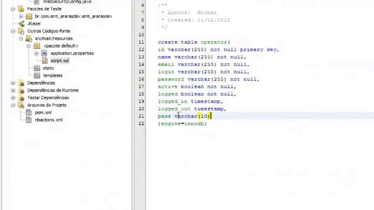Click the src/main/resources folder icon
The width and height of the screenshot is (374, 210).
pyautogui.click(x=29, y=38)
